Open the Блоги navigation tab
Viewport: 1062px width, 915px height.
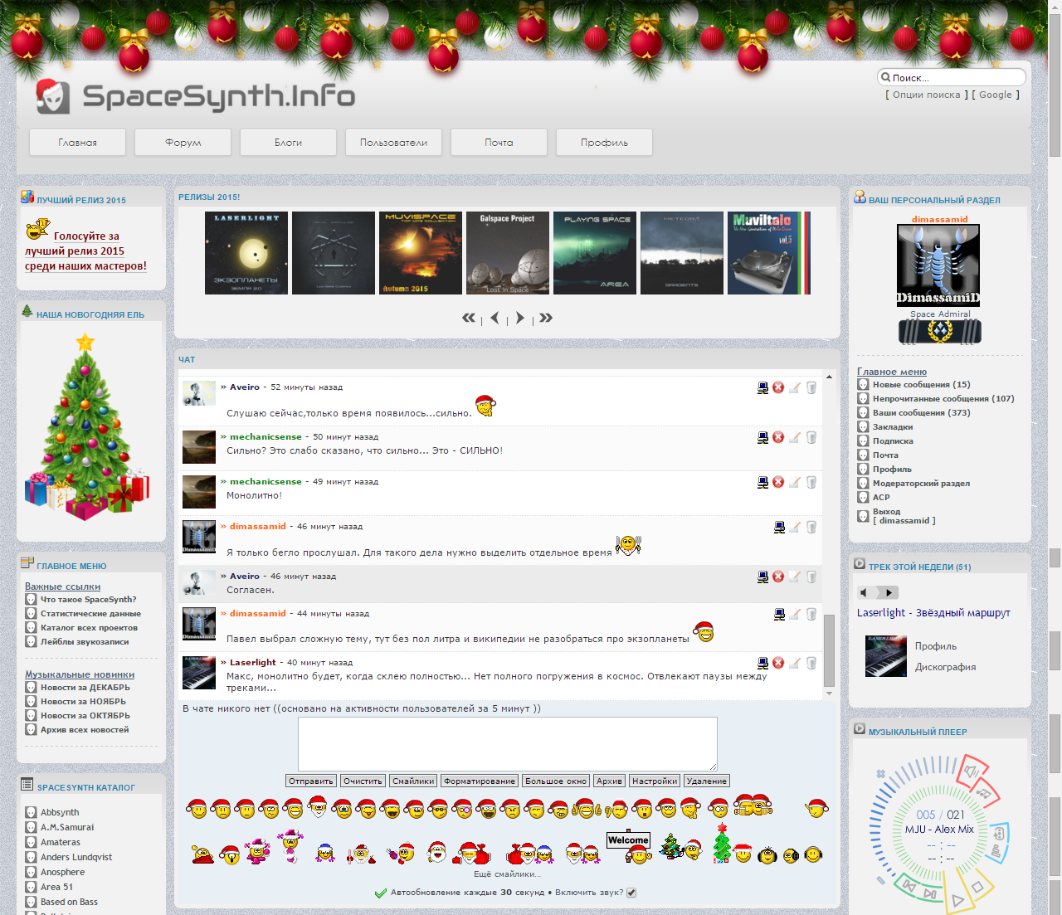(x=288, y=143)
